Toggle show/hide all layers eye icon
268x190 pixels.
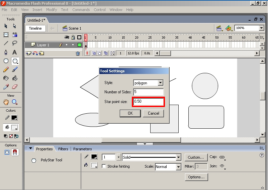click(67, 37)
